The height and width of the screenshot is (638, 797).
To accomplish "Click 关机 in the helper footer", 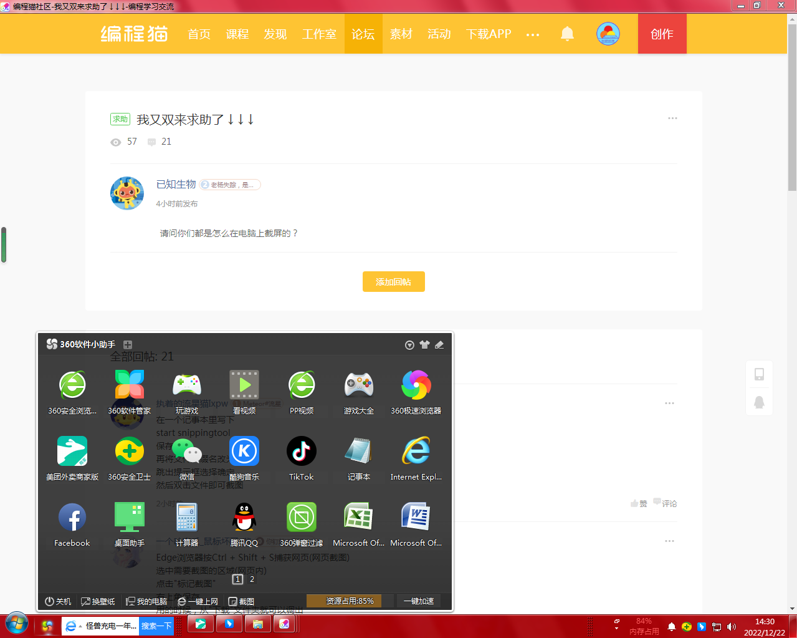I will 59,601.
